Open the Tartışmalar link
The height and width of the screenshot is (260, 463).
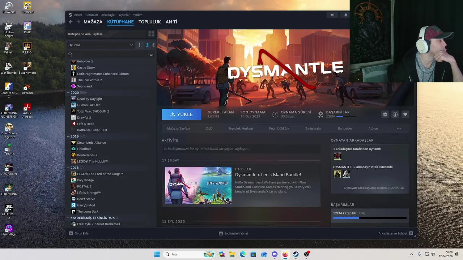pyautogui.click(x=313, y=129)
